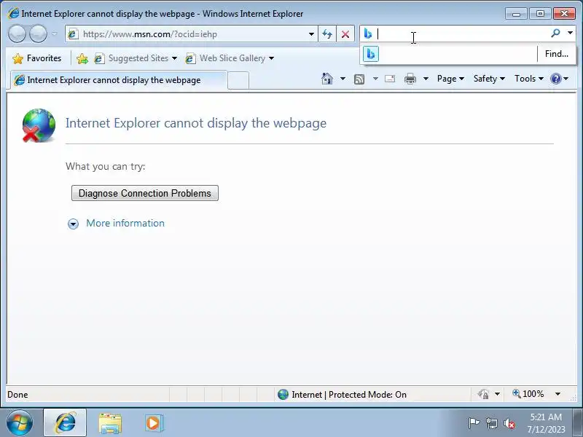The width and height of the screenshot is (583, 437).
Task: Expand the zoom level dropdown arrow
Action: coord(557,394)
